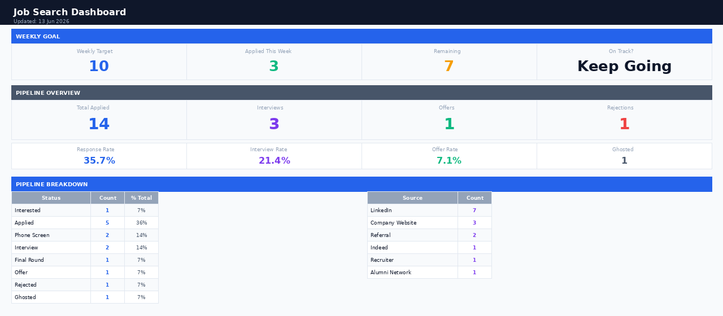This screenshot has width=723, height=316.
Task: Click the Interviews value 3
Action: (x=274, y=124)
